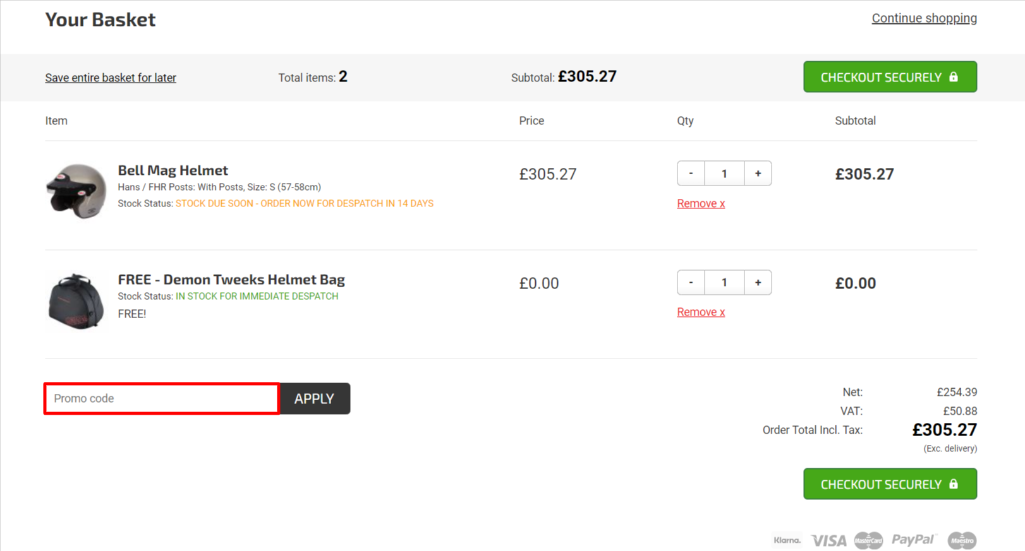
Task: Increase Demon Tweeks Helmet Bag quantity
Action: pyautogui.click(x=758, y=283)
